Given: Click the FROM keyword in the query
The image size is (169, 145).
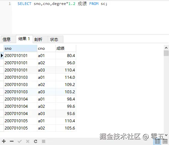Looking at the screenshot, I should [x=94, y=4].
